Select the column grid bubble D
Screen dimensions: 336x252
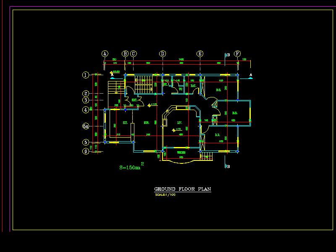click(163, 54)
